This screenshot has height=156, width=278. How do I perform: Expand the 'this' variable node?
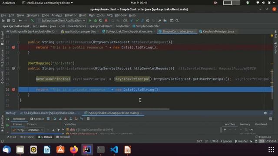click(63, 130)
